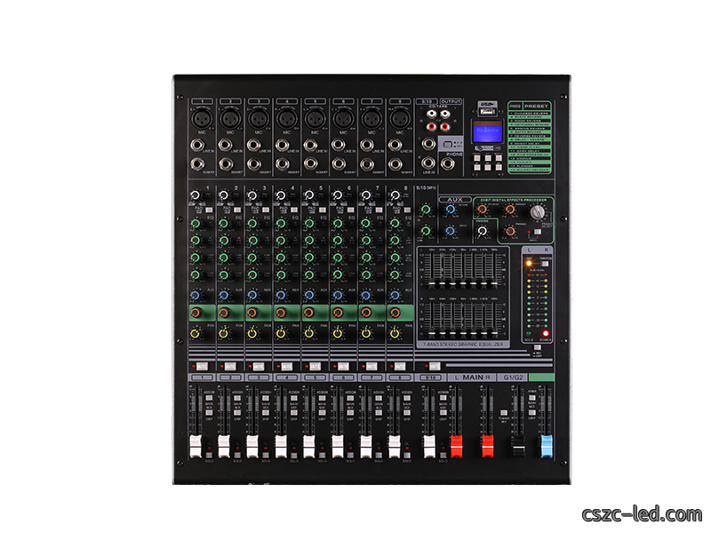Click the channel 8 XLR MIC input jack
The height and width of the screenshot is (533, 711).
click(x=399, y=119)
